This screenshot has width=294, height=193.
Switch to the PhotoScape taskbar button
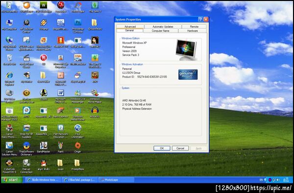(x=116, y=180)
